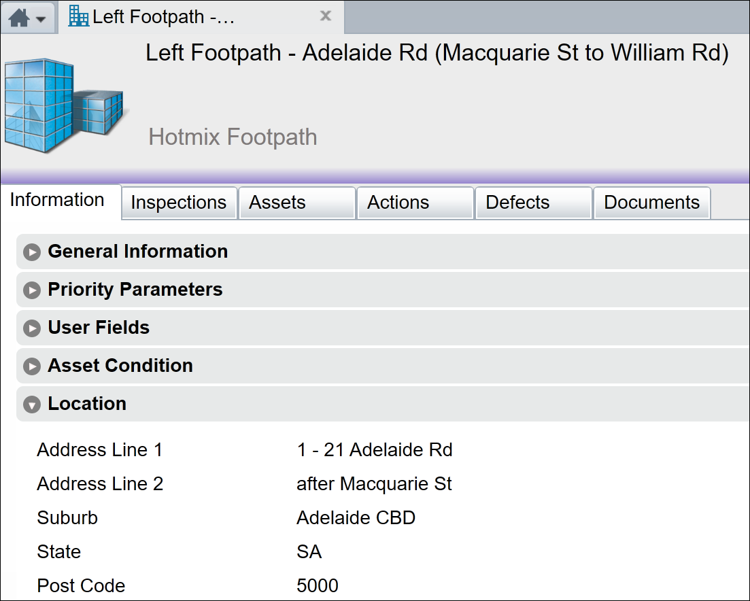Select the Information tab
Screen dimensions: 750x601
point(57,200)
